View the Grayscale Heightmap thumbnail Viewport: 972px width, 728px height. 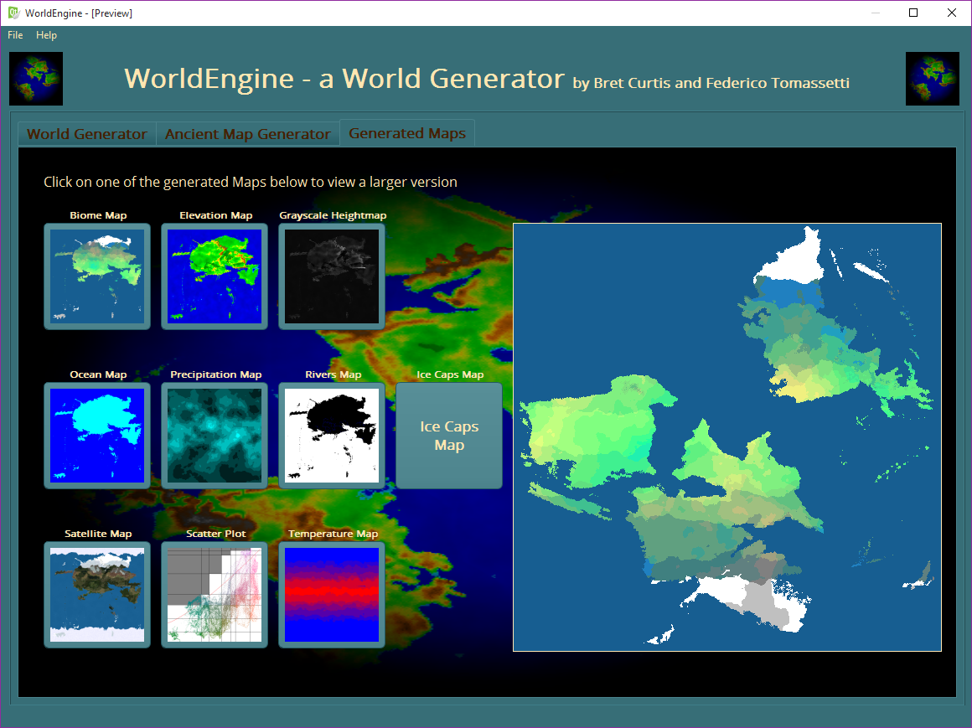(x=332, y=276)
